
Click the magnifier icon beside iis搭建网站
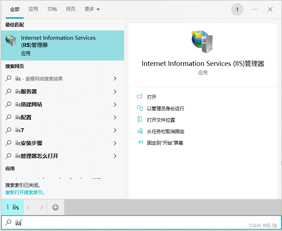click(8, 105)
